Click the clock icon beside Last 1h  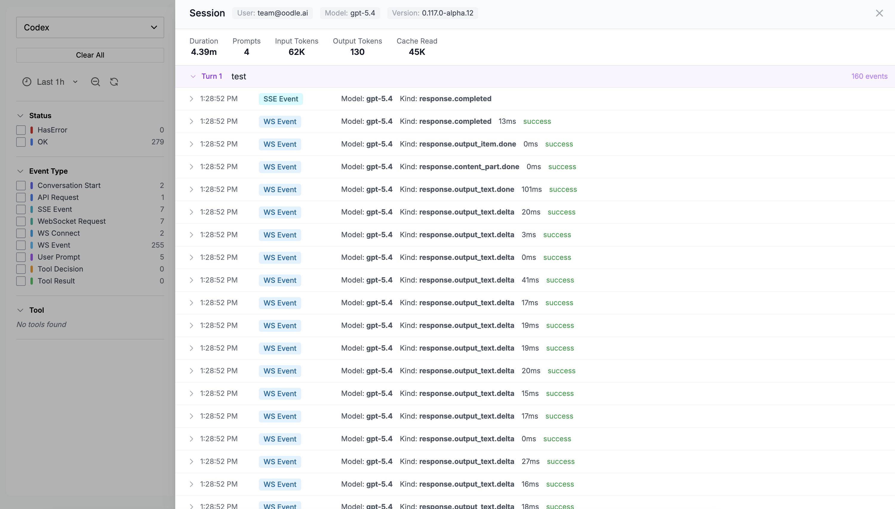pyautogui.click(x=27, y=82)
